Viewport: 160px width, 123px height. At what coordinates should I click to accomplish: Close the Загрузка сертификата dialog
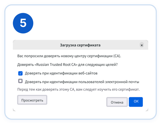coord(142,45)
